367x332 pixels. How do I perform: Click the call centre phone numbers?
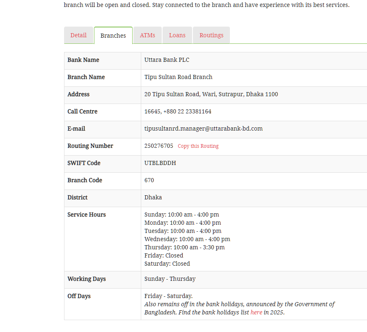pos(178,111)
